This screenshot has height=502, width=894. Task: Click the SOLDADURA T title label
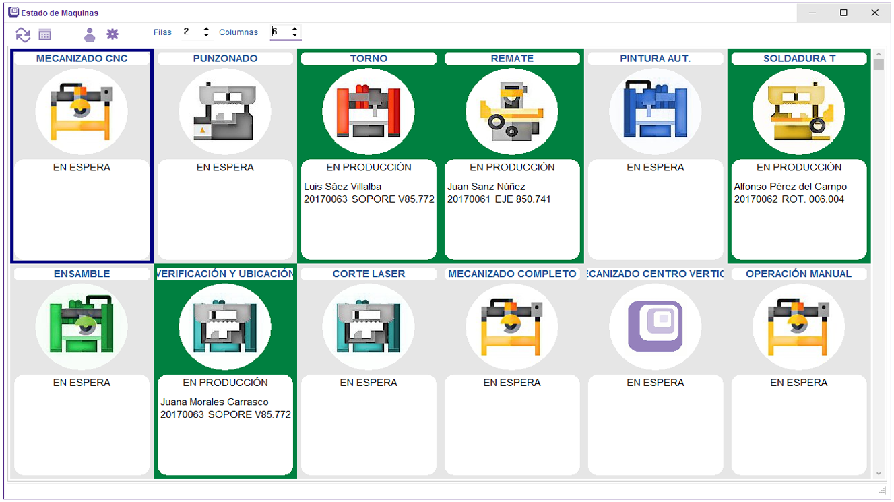[x=799, y=59]
